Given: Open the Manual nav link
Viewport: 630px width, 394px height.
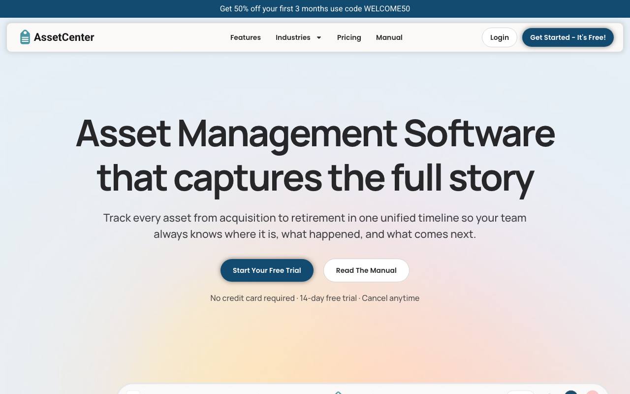Looking at the screenshot, I should (389, 37).
